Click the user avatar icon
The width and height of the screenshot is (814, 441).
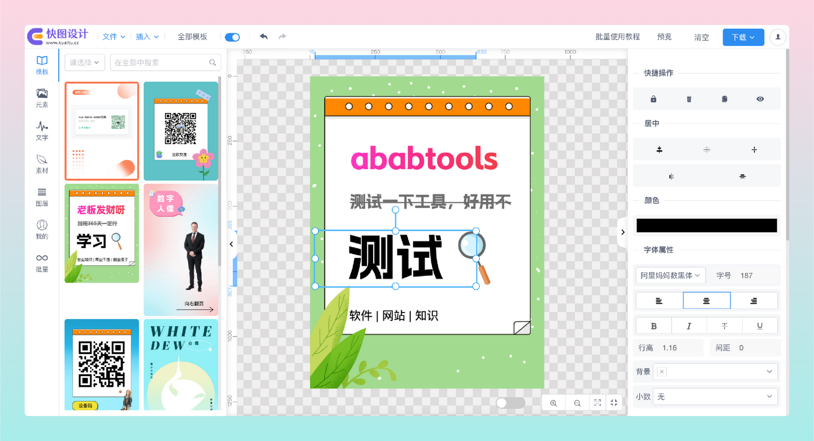[778, 37]
